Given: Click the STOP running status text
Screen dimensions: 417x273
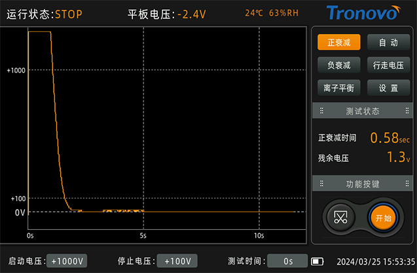Looking at the screenshot, I should click(69, 14).
